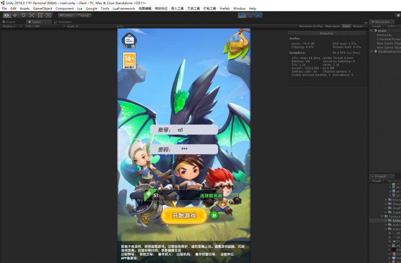Image resolution: width=401 pixels, height=263 pixels.
Task: Select the Hand (view) tool
Action: pos(6,15)
